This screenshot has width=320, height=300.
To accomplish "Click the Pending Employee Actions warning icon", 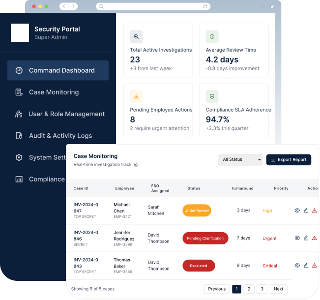I will point(136,96).
